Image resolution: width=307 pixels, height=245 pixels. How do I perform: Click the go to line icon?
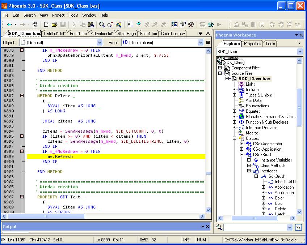point(130,25)
